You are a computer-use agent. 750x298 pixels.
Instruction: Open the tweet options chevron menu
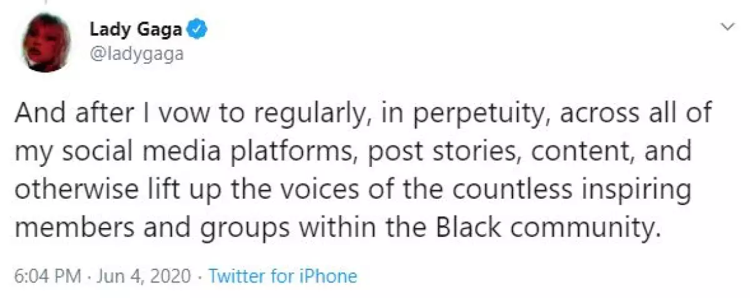(727, 26)
